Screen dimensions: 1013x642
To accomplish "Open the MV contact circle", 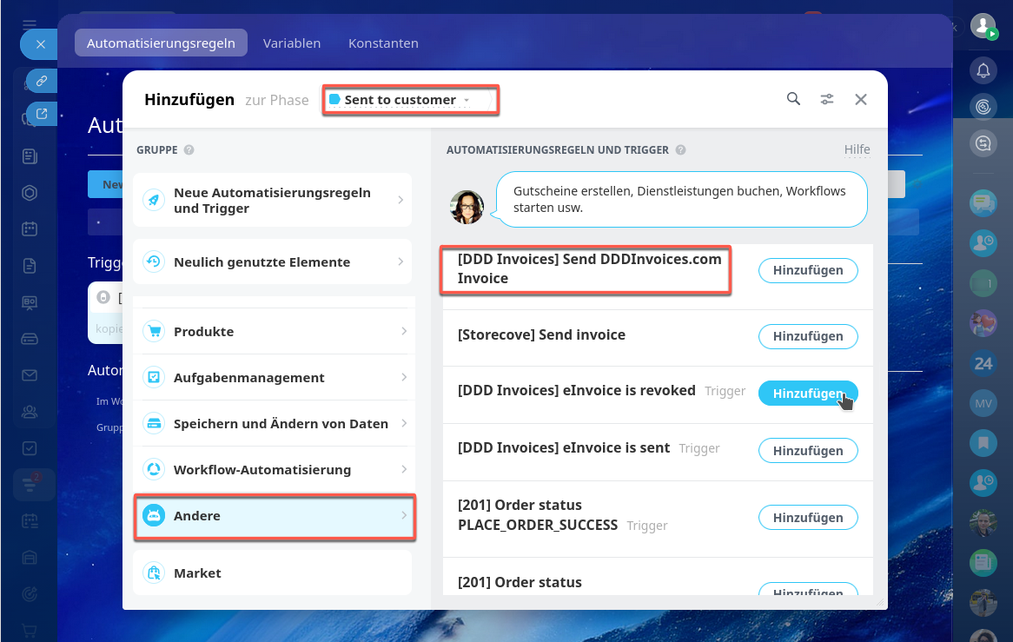I will (983, 403).
